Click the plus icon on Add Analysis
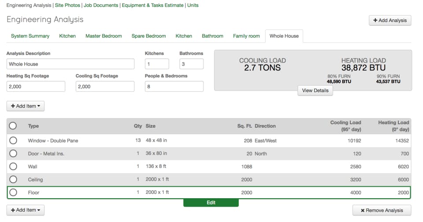This screenshot has height=222, width=423. click(x=375, y=20)
